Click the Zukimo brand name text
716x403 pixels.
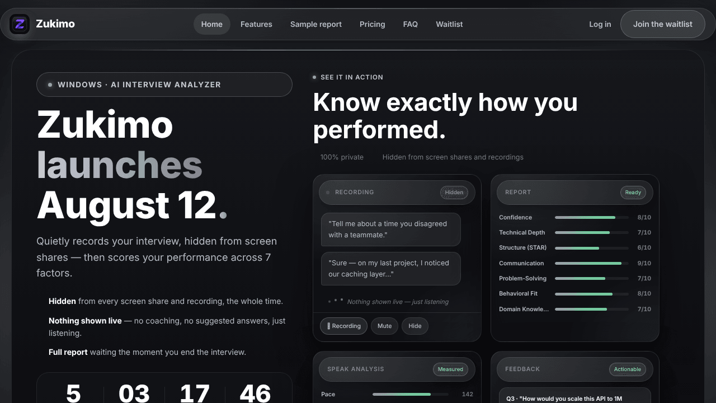[x=55, y=24]
